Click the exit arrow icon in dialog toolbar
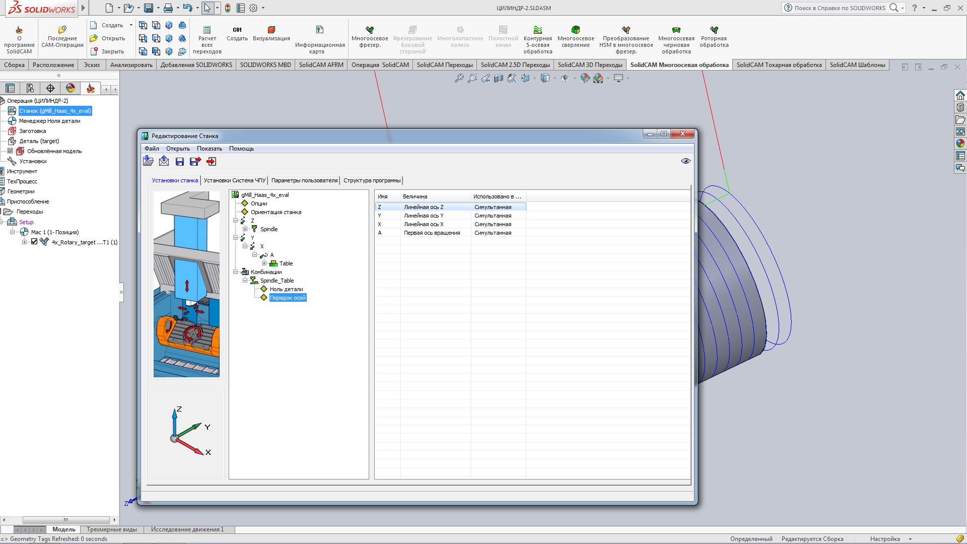Screen dimensions: 967x544 (x=211, y=162)
